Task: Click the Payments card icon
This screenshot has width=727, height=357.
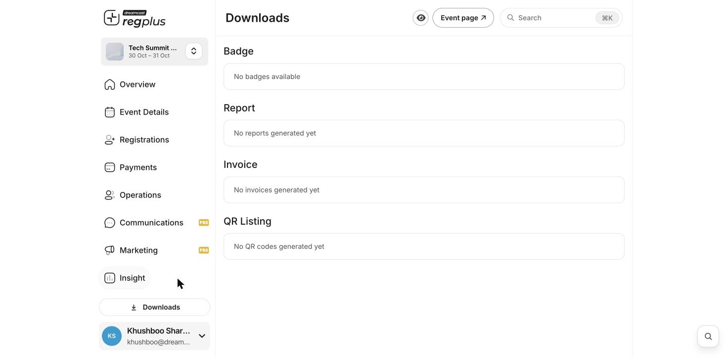Action: pos(110,167)
